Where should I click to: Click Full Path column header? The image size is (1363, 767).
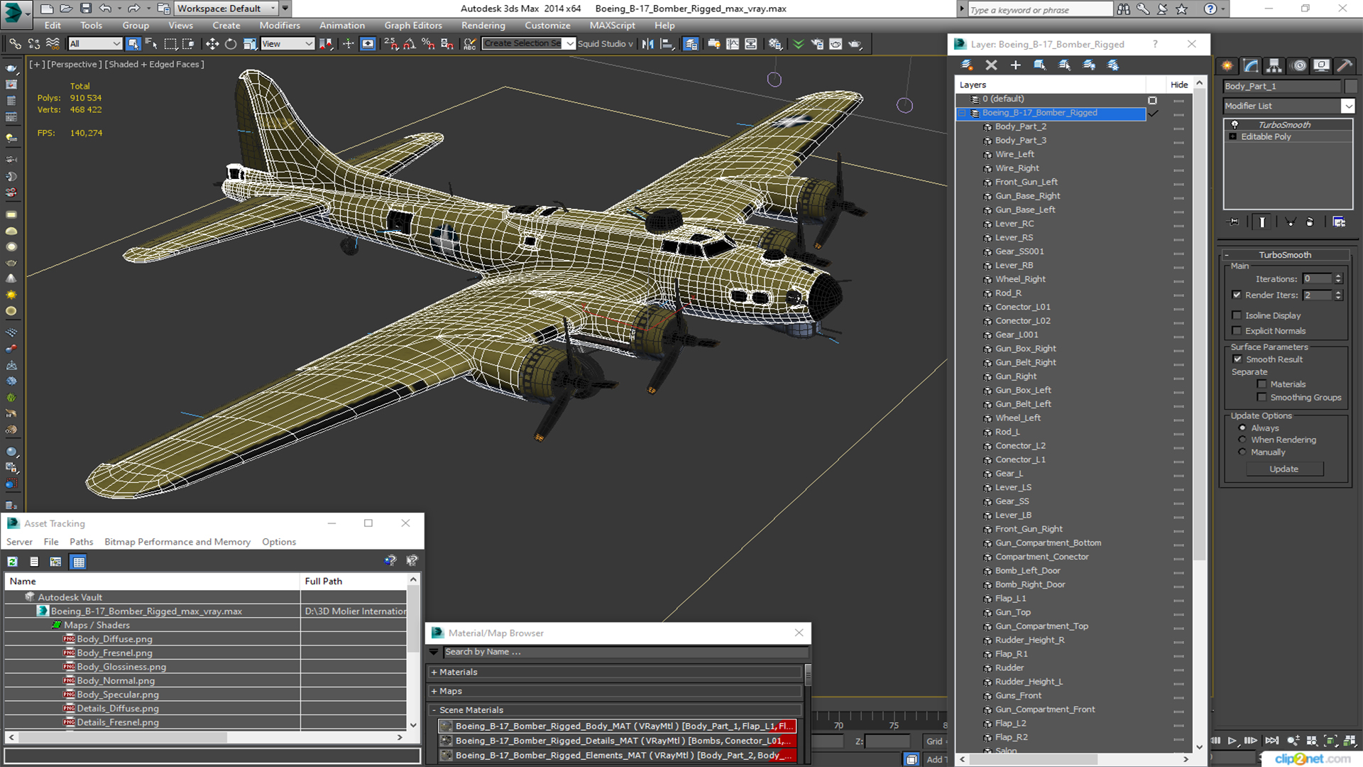point(354,581)
